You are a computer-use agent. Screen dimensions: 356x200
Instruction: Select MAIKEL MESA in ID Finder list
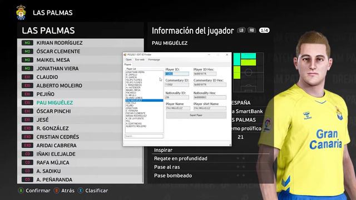click(144, 90)
